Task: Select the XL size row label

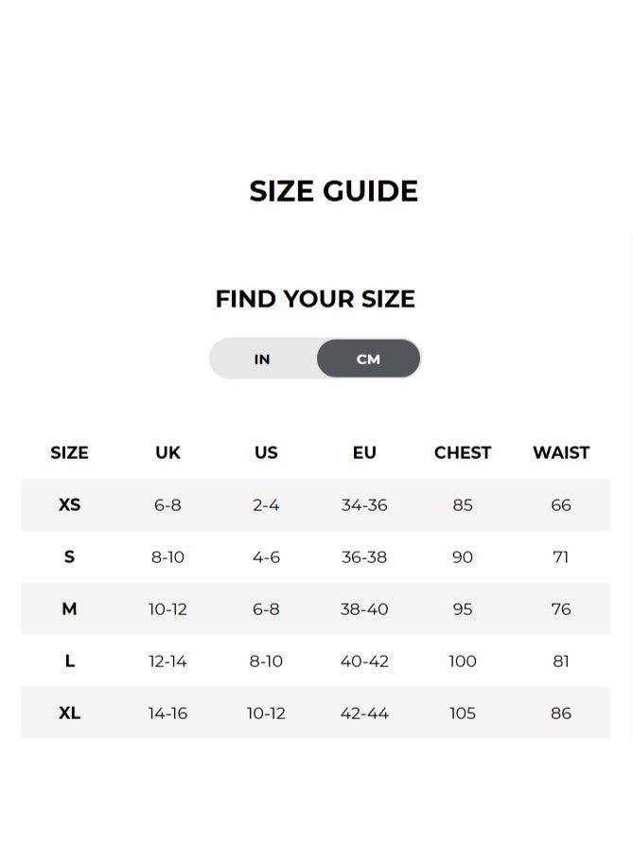Action: click(x=69, y=713)
